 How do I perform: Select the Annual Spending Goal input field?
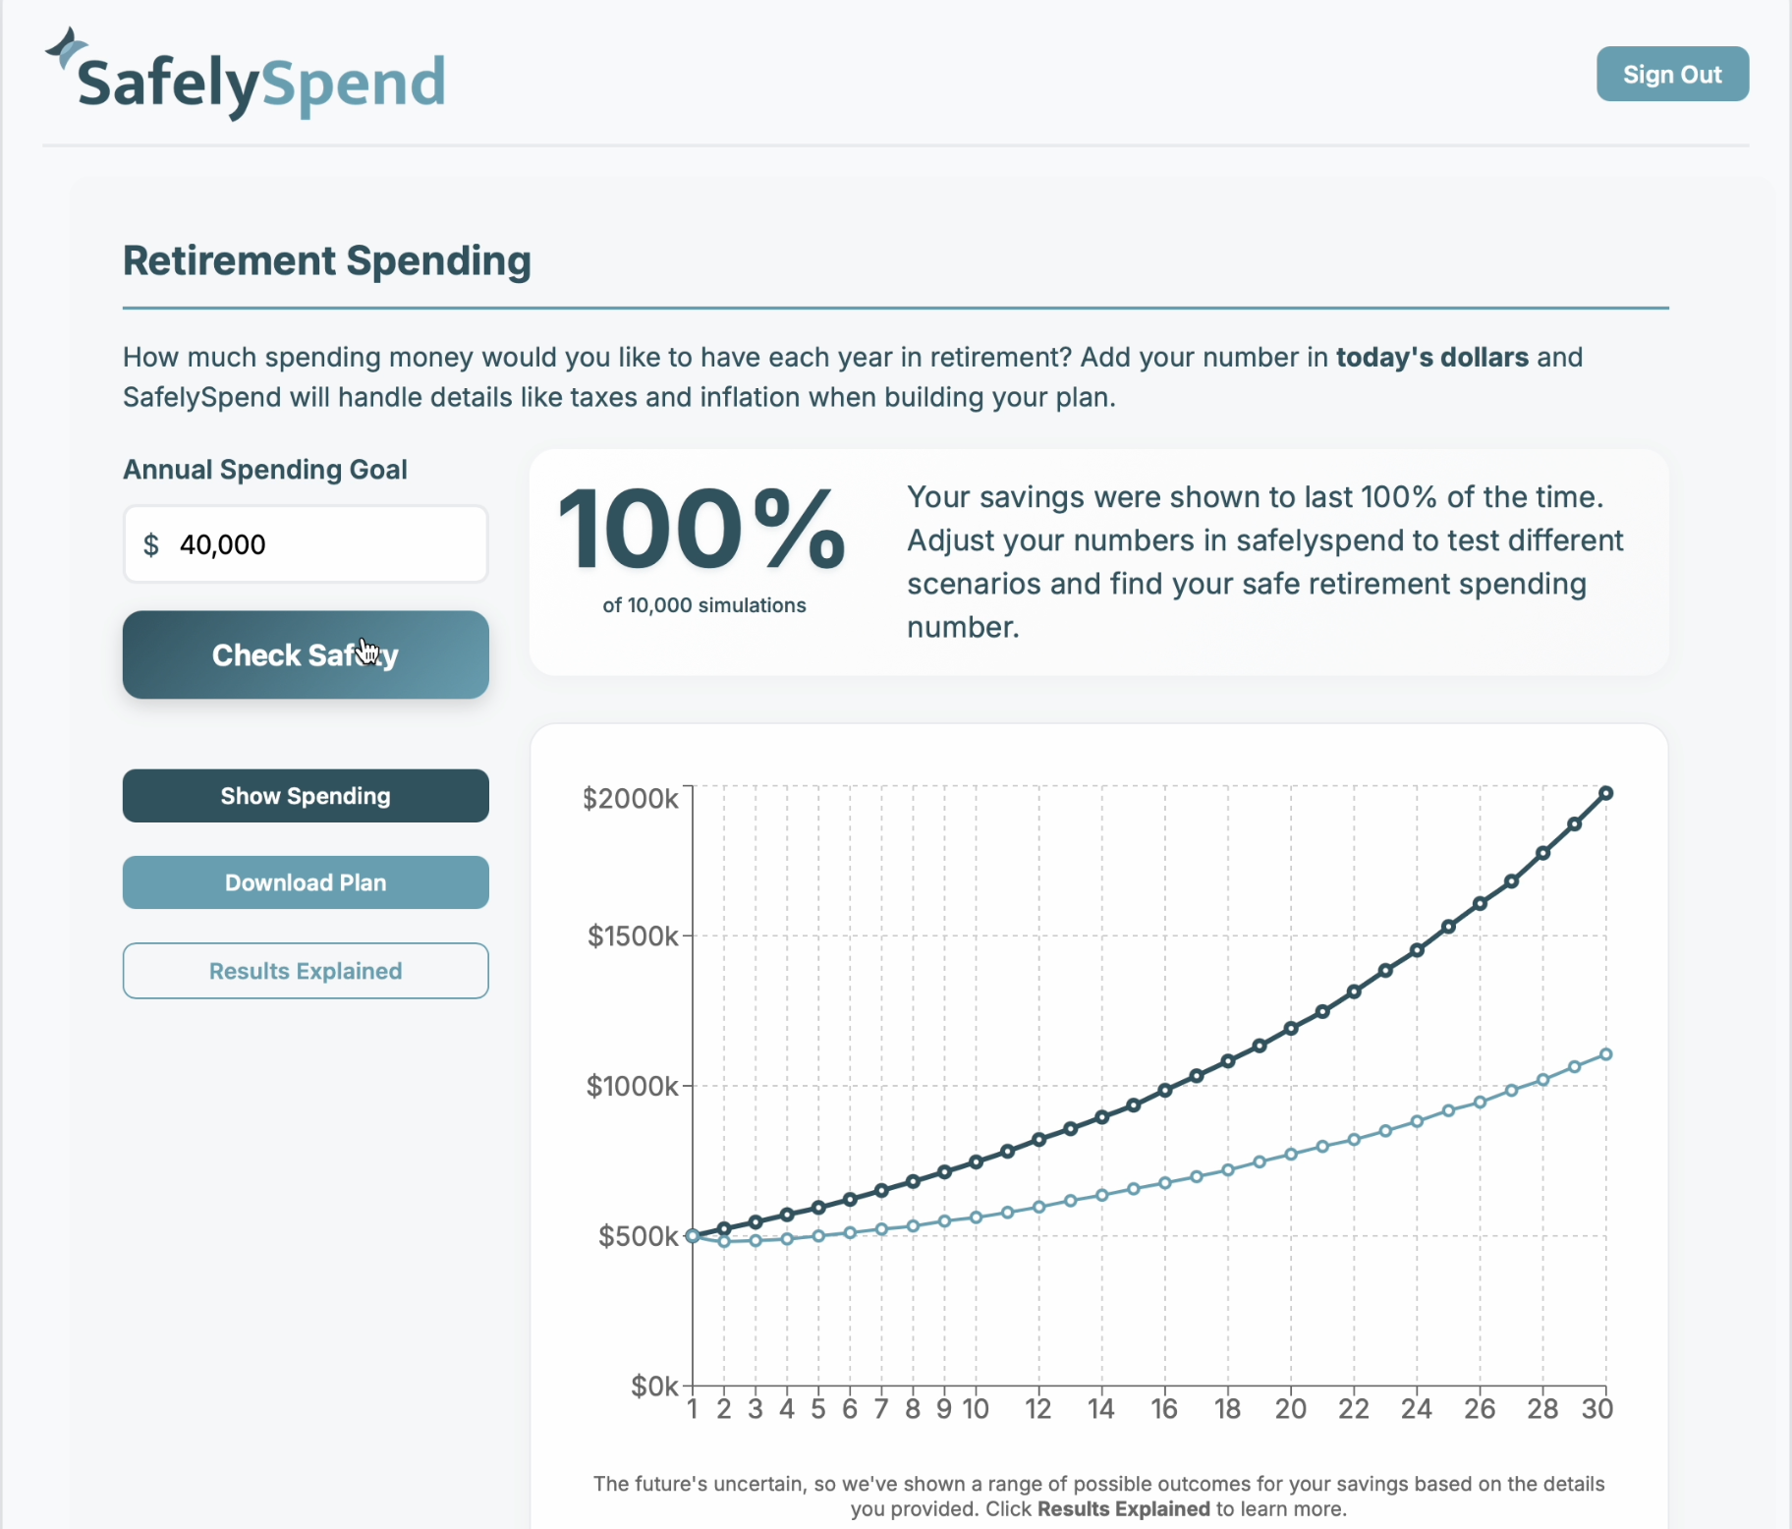click(305, 543)
